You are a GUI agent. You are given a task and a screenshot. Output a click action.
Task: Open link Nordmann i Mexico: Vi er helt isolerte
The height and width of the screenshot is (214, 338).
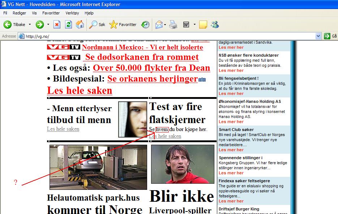[x=142, y=47]
